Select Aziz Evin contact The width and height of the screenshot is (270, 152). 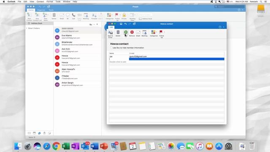pyautogui.click(x=78, y=50)
